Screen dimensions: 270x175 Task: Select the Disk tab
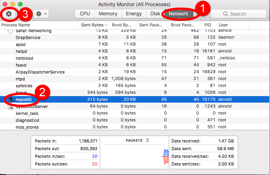155,14
